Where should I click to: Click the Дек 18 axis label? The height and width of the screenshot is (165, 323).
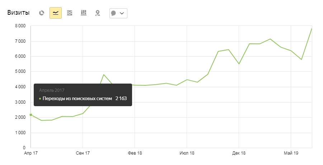pos(238,153)
